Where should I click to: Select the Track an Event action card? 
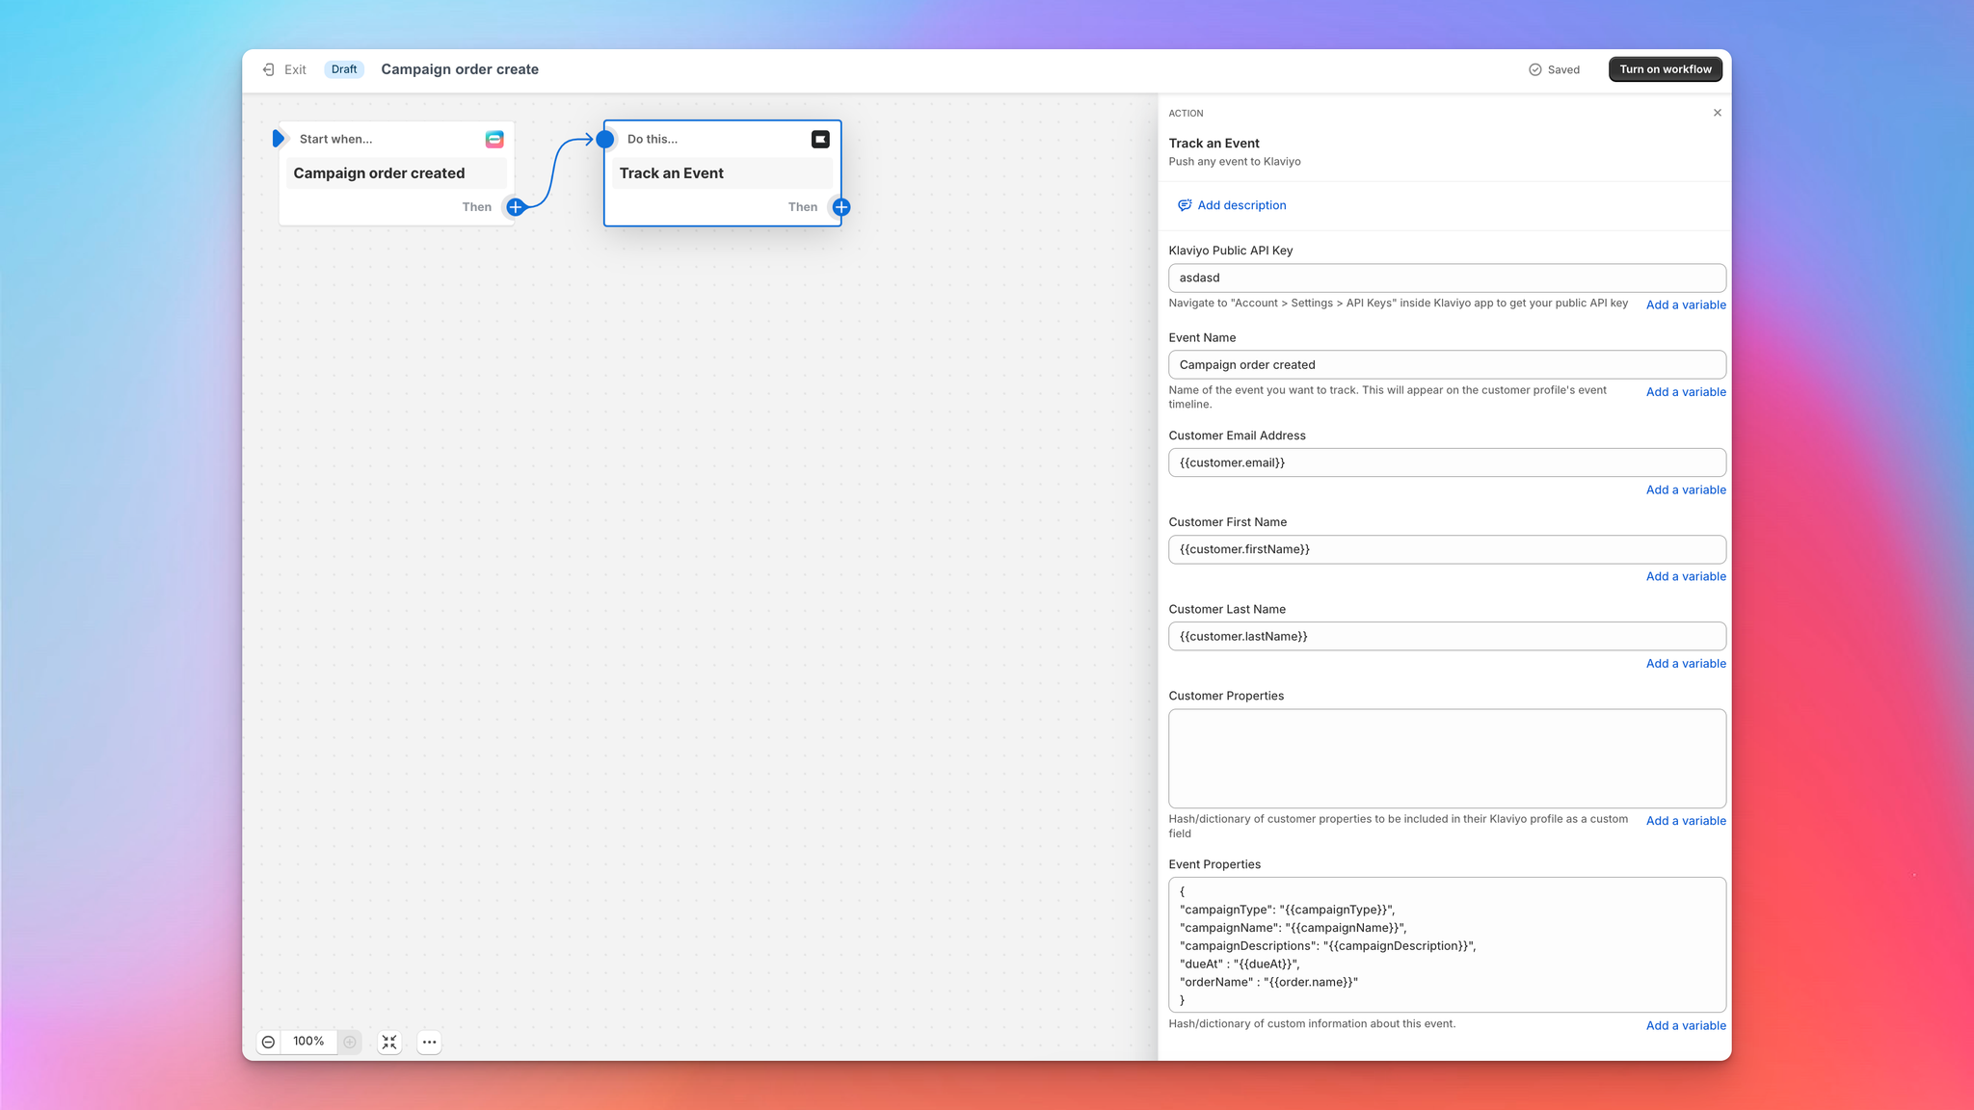tap(722, 173)
